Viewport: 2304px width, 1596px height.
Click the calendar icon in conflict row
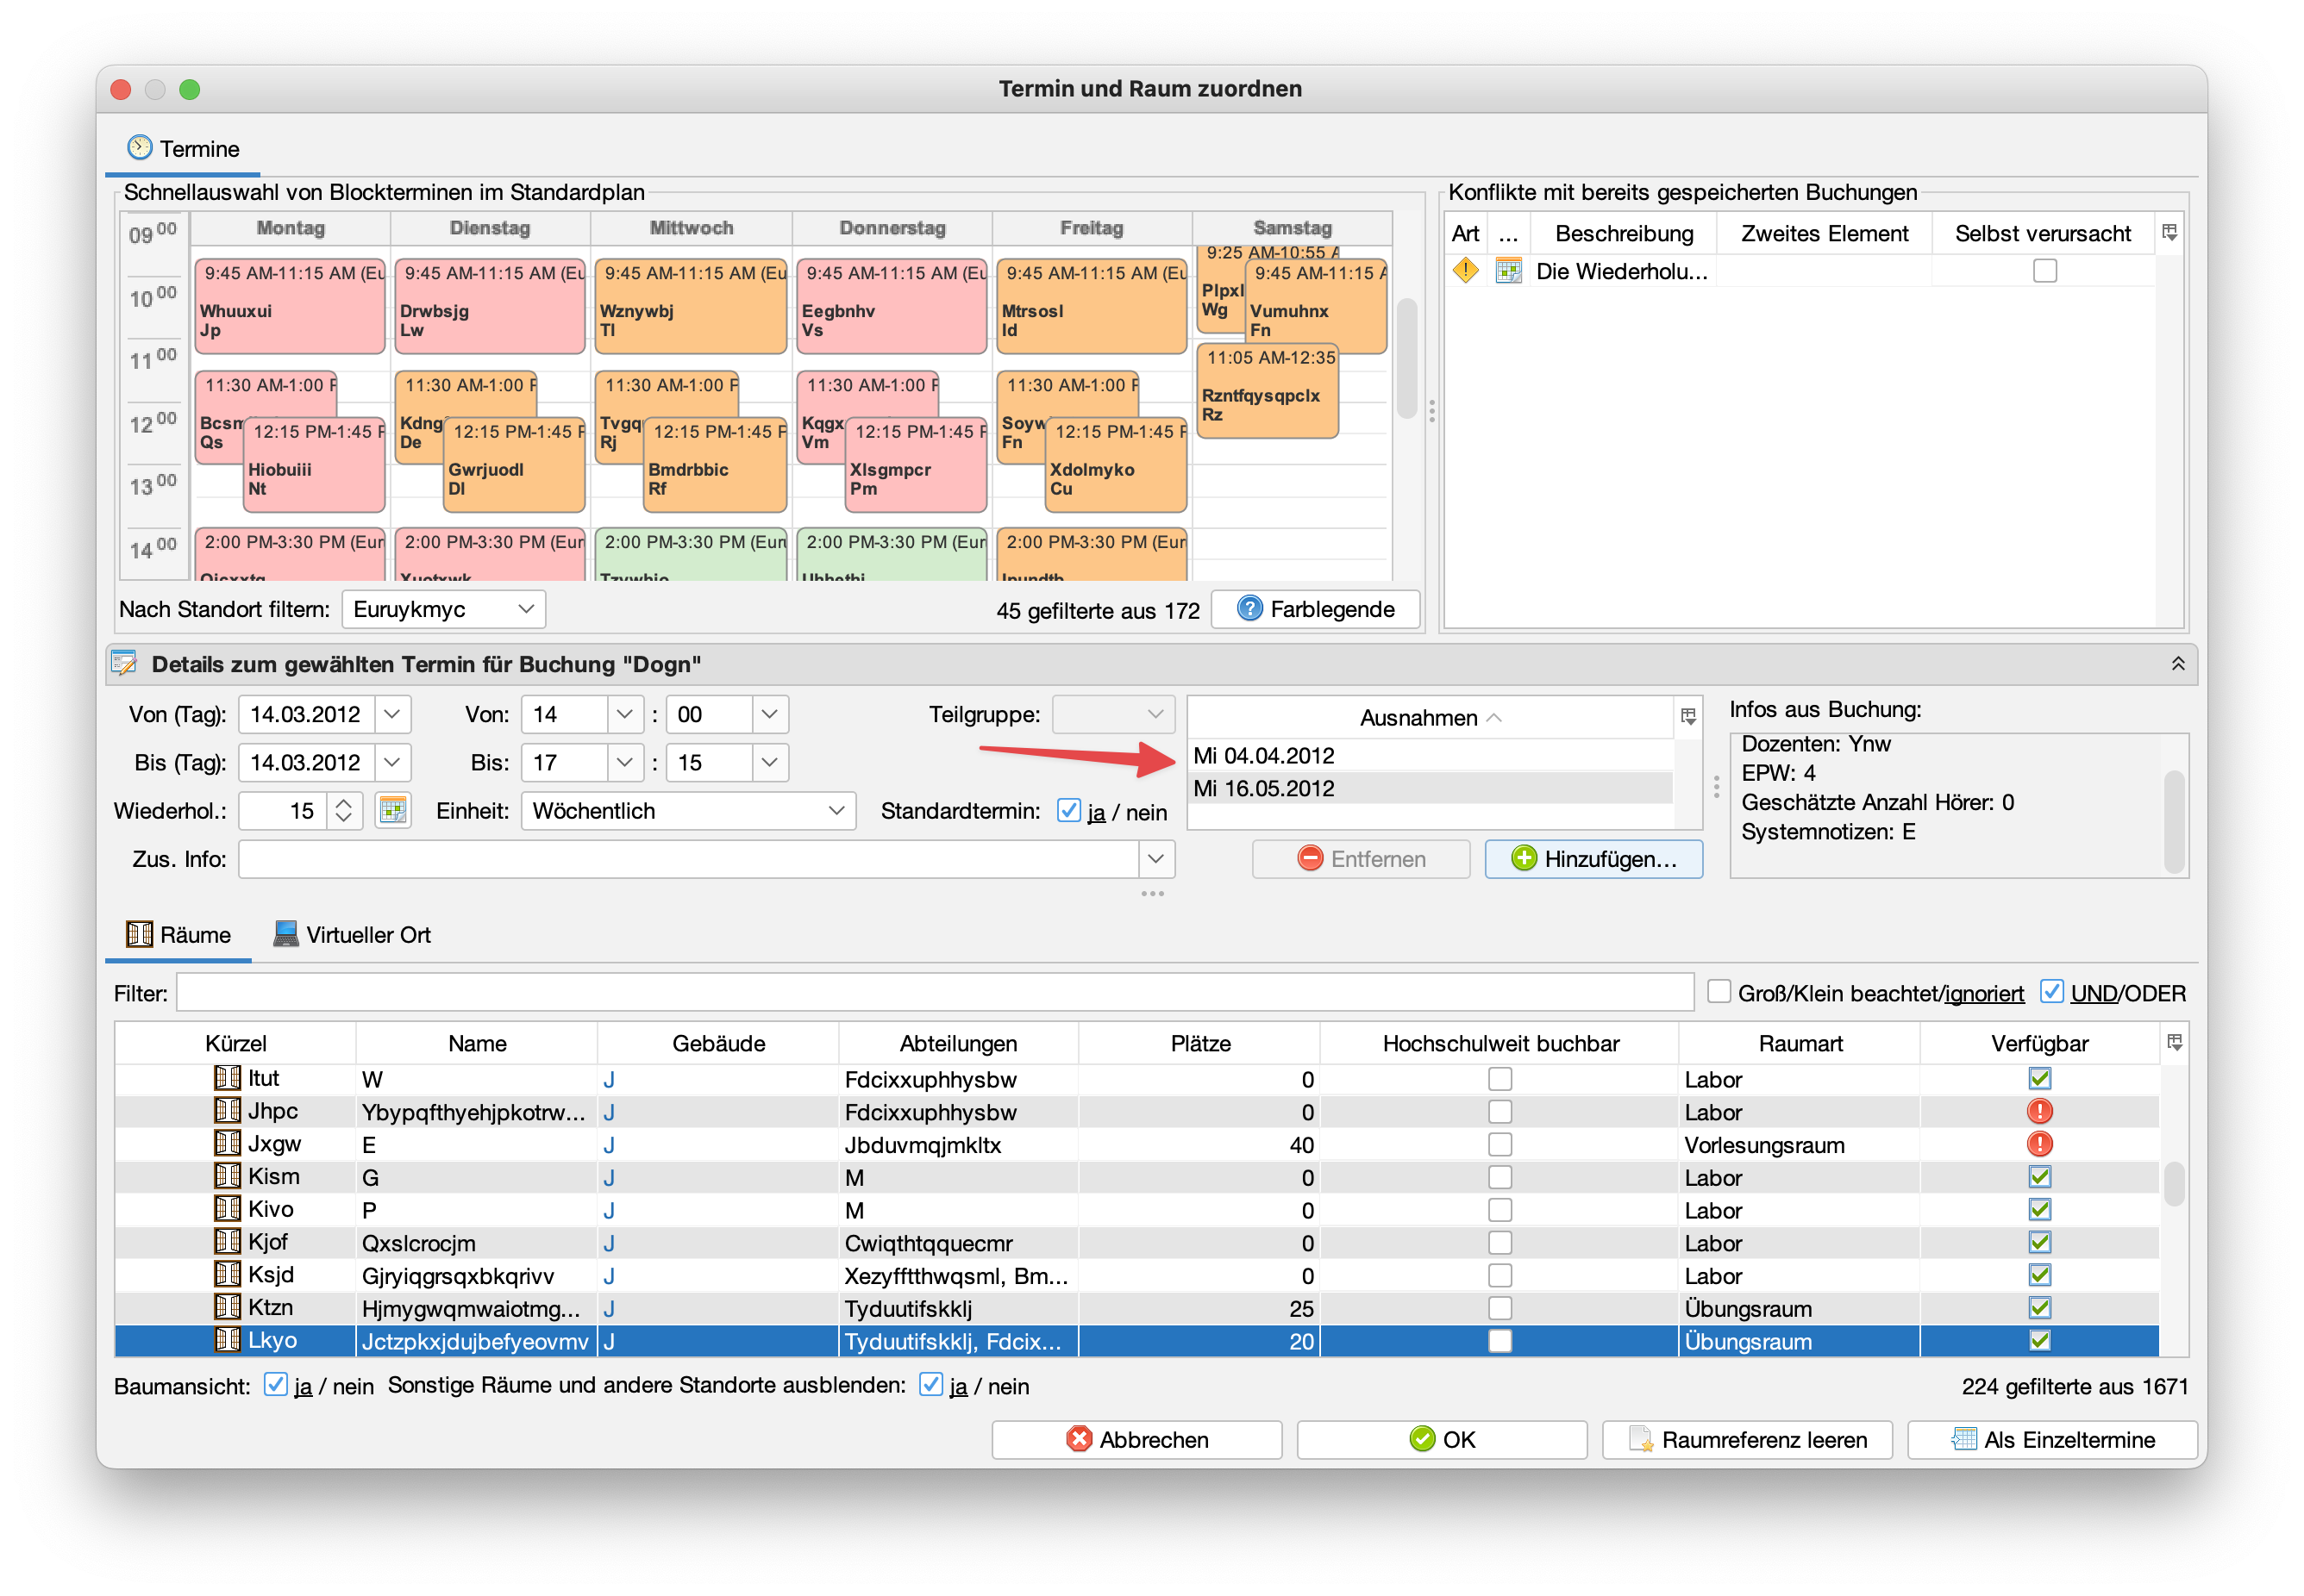[1507, 270]
